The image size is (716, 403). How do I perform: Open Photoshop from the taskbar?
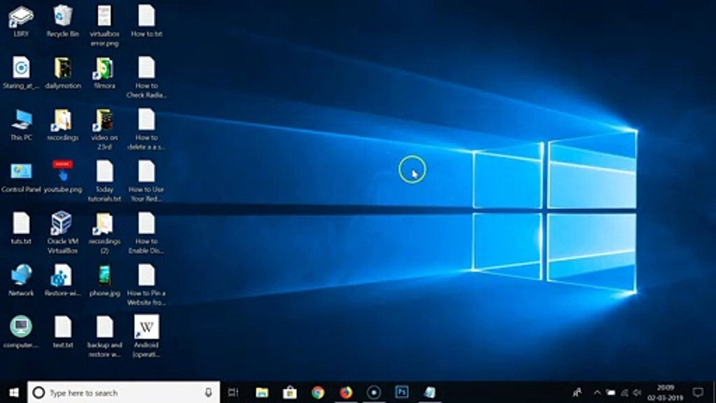pyautogui.click(x=402, y=393)
